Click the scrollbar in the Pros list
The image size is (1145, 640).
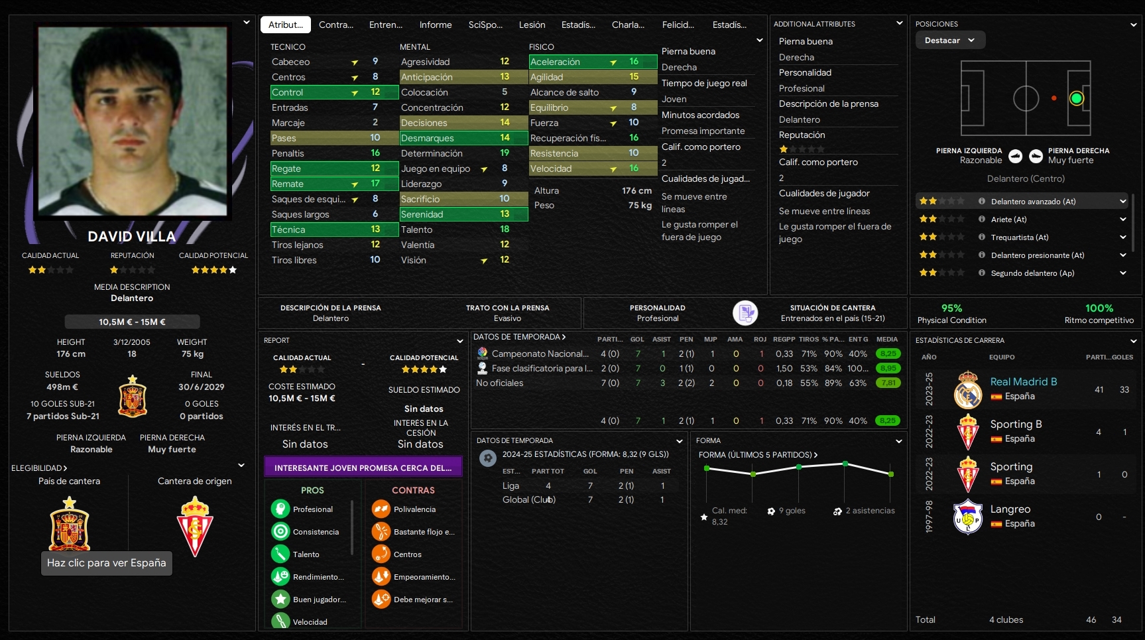tap(352, 527)
